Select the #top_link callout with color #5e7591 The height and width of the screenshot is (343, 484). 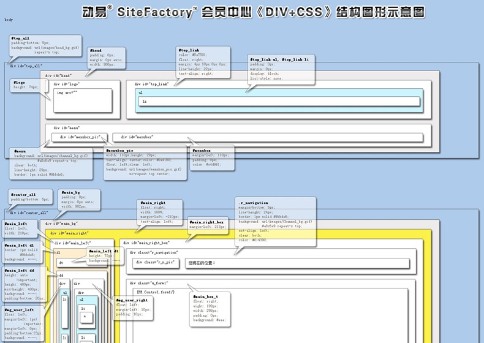click(203, 62)
